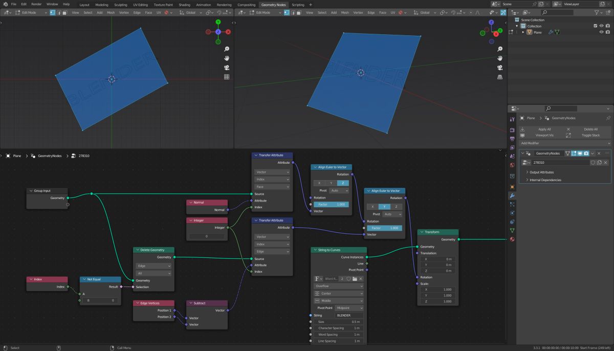Remove the GeometryNodes modifier with X
Image resolution: width=614 pixels, height=351 pixels.
(599, 153)
